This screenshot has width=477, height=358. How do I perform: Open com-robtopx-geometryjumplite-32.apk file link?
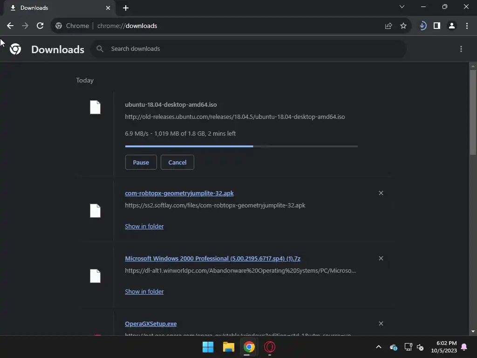(179, 193)
